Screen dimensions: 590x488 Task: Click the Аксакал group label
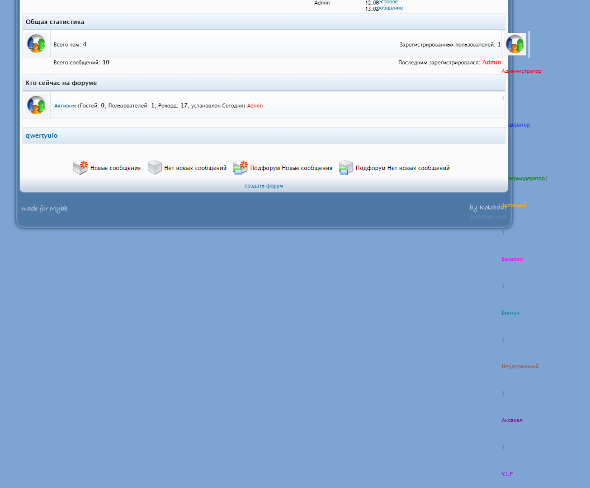tap(512, 420)
